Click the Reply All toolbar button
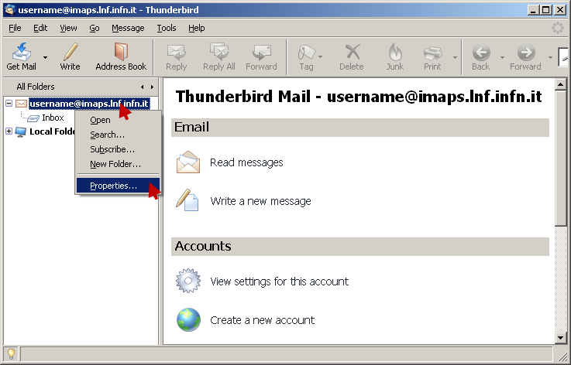Viewport: 571px width, 365px height. (218, 56)
